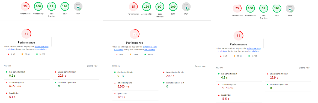Viewport: 318px width, 103px height.
Task: Click Total Blocking Time value 6,500 ms
Action: (123, 87)
